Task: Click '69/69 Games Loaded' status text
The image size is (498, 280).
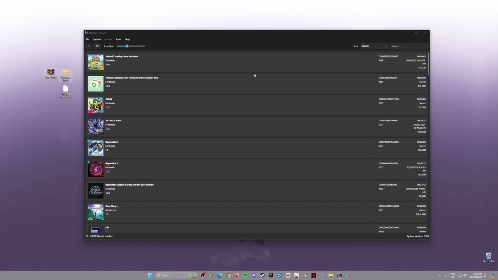Action: coord(101,236)
